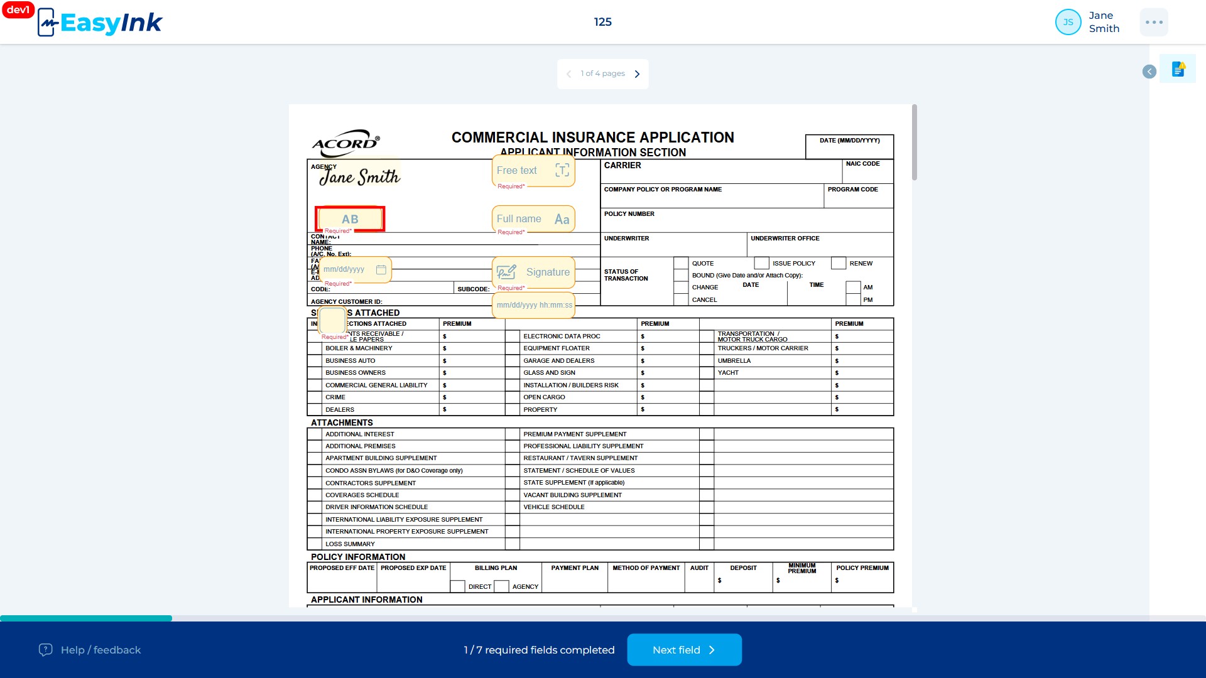The width and height of the screenshot is (1206, 678).
Task: Go to previous page chevron
Action: [568, 74]
